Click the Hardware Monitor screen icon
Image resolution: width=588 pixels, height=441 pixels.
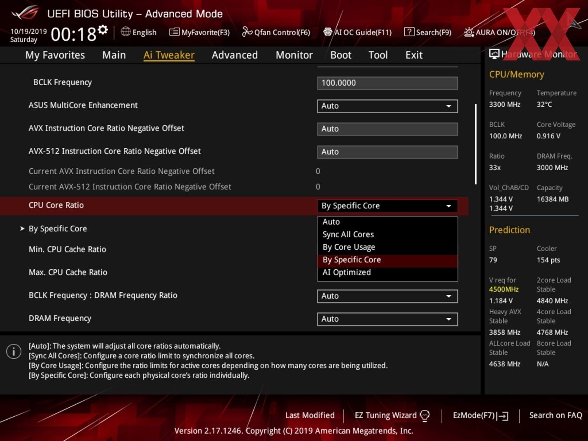[x=494, y=54]
